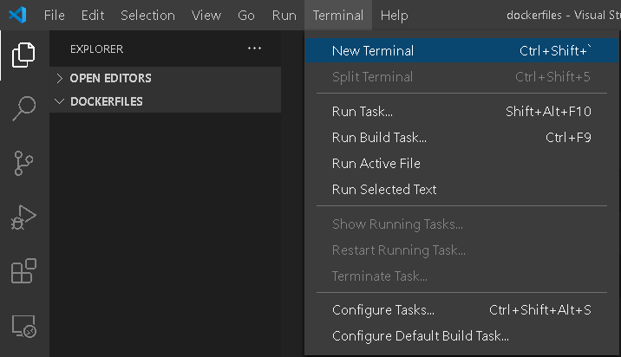The width and height of the screenshot is (621, 357).
Task: Open Explorer views and more actions ellipsis
Action: 254,49
